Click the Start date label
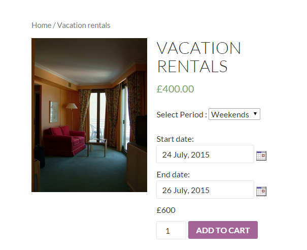This screenshot has height=250, width=307. (x=175, y=139)
